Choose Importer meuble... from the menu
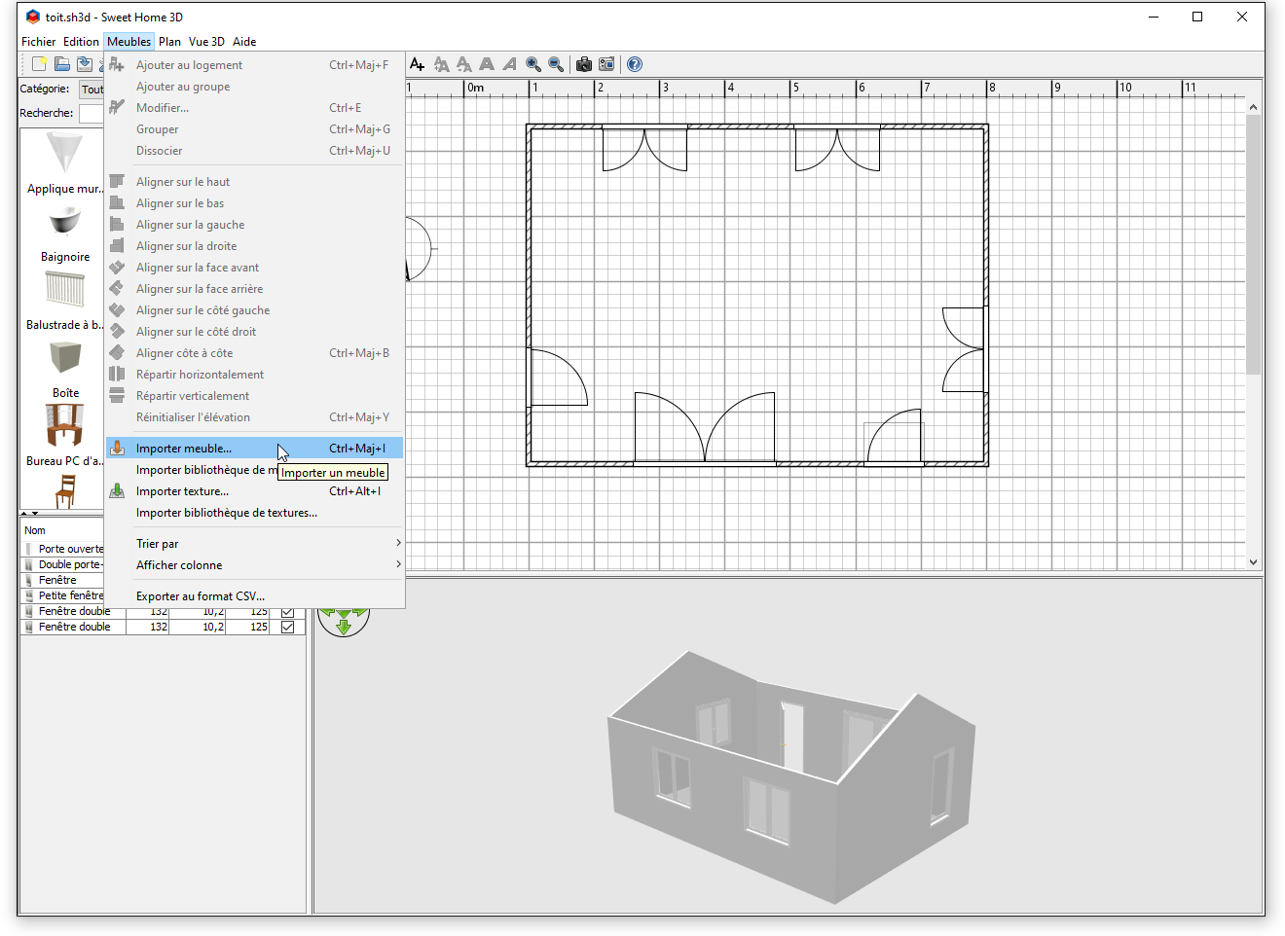This screenshot has height=936, width=1285. tap(184, 449)
